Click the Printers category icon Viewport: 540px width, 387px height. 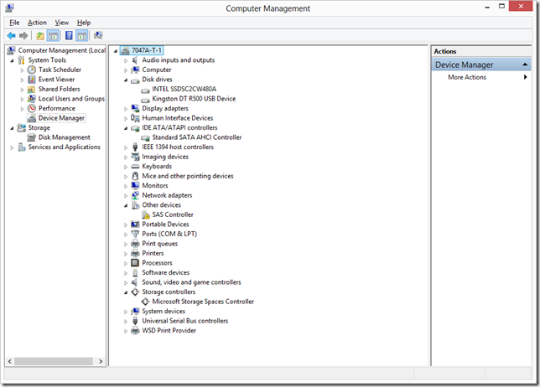coord(135,254)
